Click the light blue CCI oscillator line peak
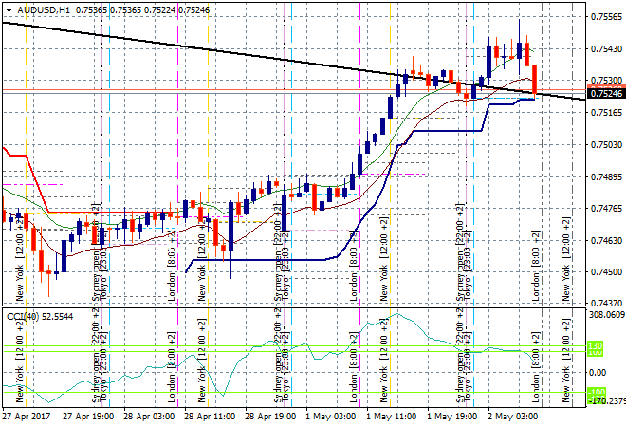Viewport: 626px width, 427px height. [x=398, y=315]
